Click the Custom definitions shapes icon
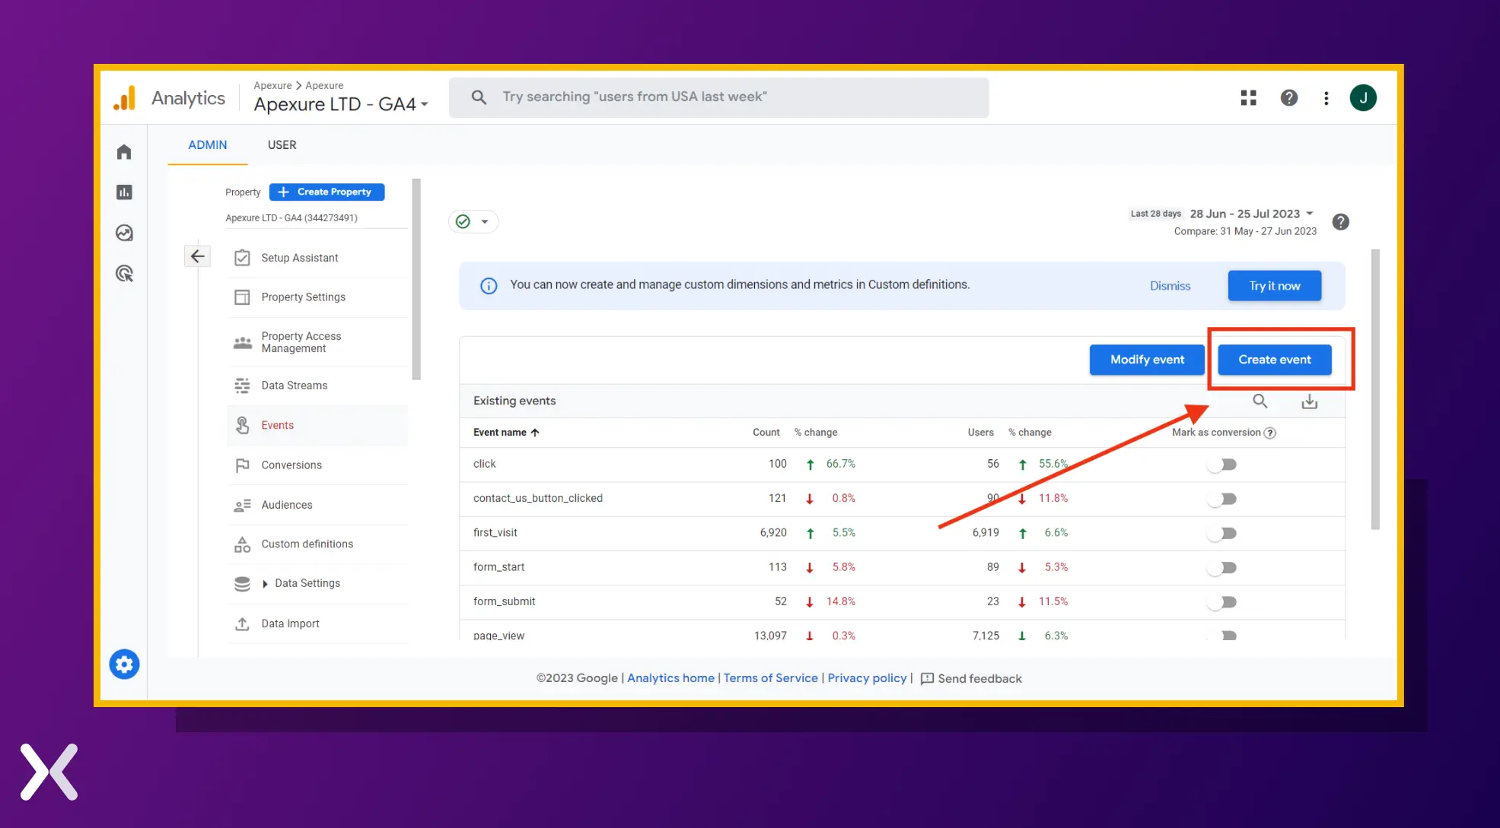 coord(242,544)
